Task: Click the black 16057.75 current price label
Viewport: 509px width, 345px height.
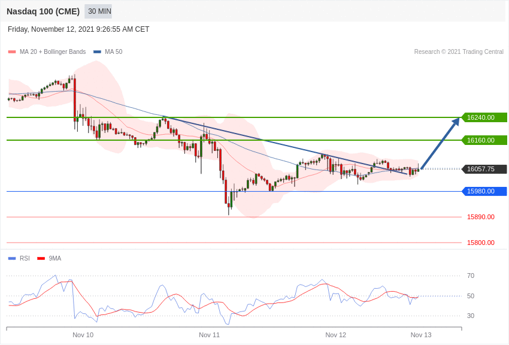Action: 484,169
